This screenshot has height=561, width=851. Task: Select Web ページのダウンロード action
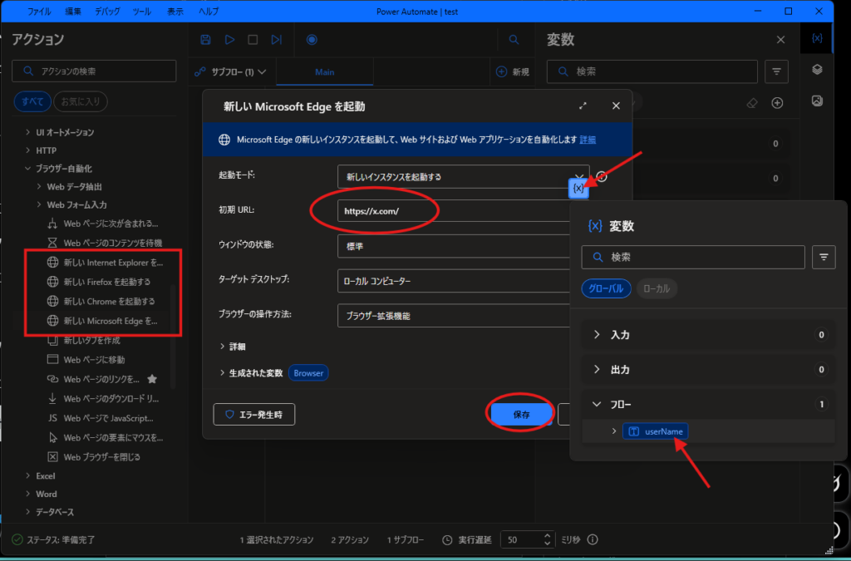[103, 399]
